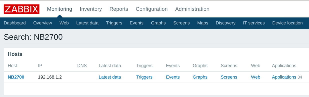Go to the Discovery submenu
The height and width of the screenshot is (97, 309).
point(225,23)
